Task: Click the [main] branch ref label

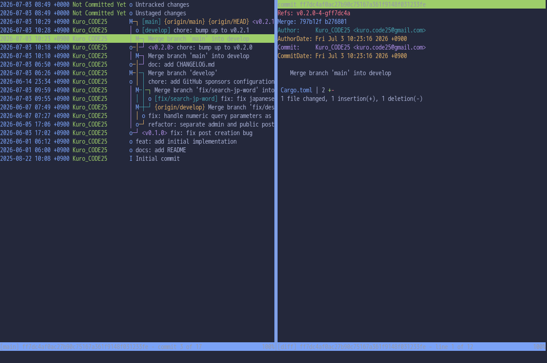Action: point(150,22)
